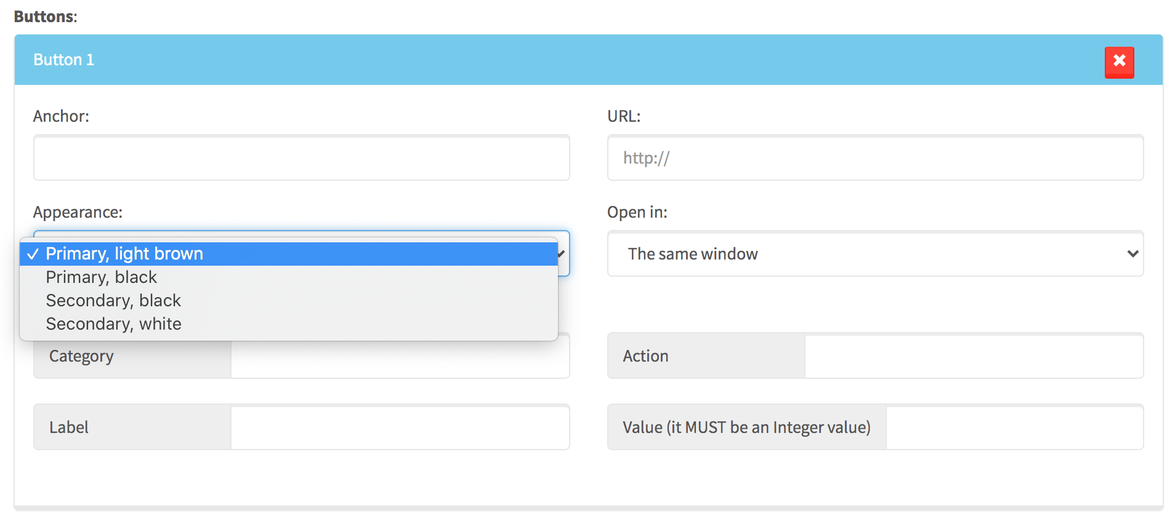Delete Button 1 using the red X icon
The image size is (1175, 524).
pos(1119,62)
